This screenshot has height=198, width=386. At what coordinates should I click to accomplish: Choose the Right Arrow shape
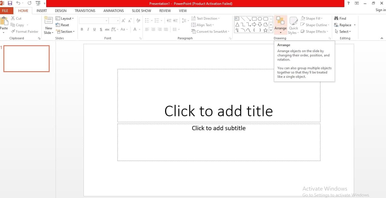click(x=254, y=25)
